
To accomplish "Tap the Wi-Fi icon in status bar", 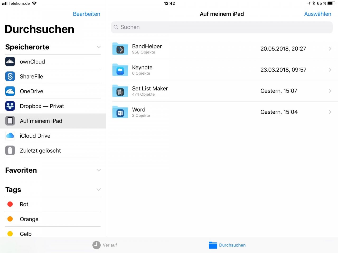I will (34, 3).
